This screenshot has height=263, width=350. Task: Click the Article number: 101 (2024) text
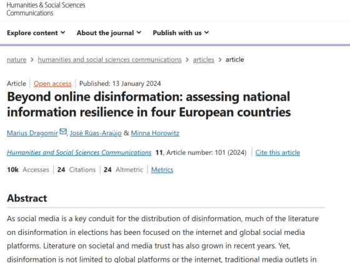[206, 153]
